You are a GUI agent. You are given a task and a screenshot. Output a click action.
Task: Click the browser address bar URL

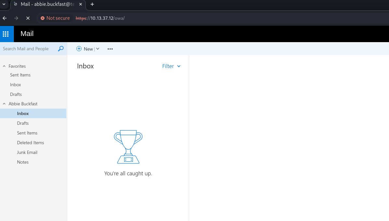click(x=107, y=18)
